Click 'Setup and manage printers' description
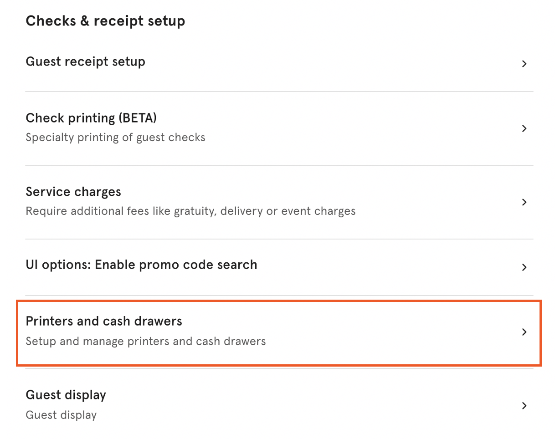This screenshot has width=555, height=439. click(145, 341)
